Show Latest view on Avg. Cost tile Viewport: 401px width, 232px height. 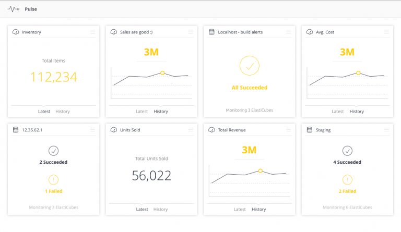click(x=338, y=112)
